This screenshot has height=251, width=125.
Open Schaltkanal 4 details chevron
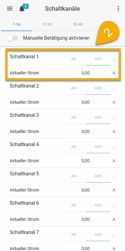[114, 148]
